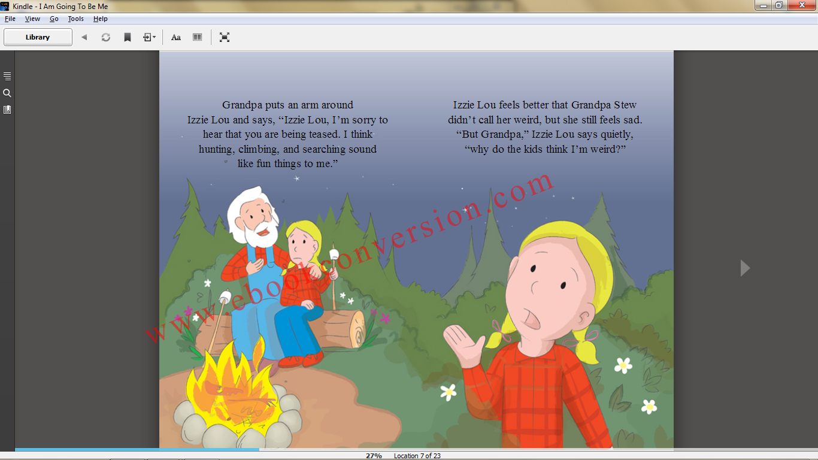Viewport: 818px width, 460px height.
Task: Click the Grandpa paragraph text on page
Action: pyautogui.click(x=287, y=134)
